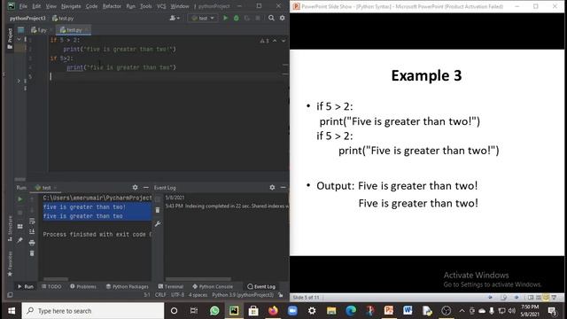Open Run panel settings gear
The height and width of the screenshot is (319, 567).
135,187
